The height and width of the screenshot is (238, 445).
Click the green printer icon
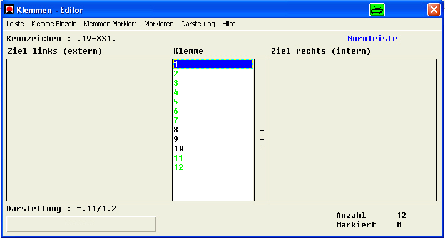(x=377, y=10)
